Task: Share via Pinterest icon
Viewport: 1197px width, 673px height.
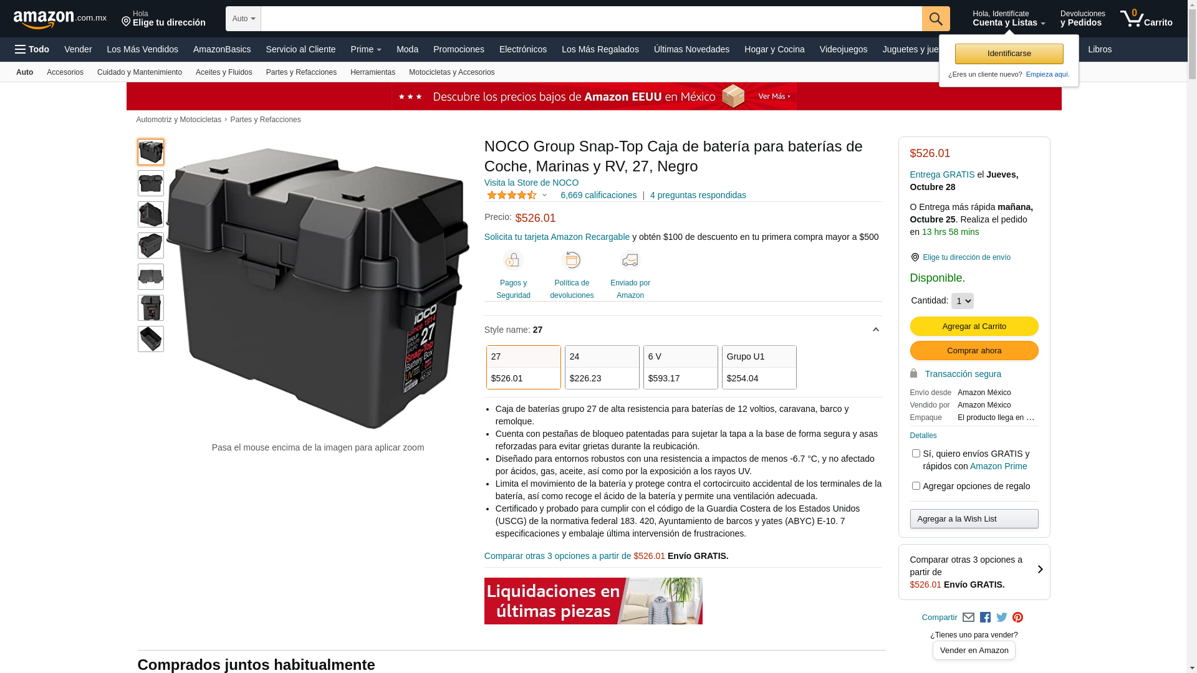Action: pyautogui.click(x=1018, y=618)
